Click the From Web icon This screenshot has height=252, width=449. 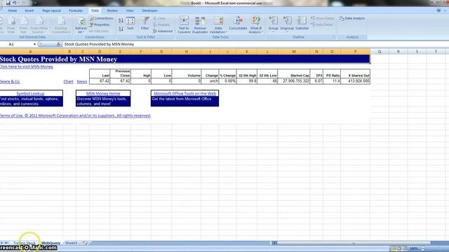point(11,25)
